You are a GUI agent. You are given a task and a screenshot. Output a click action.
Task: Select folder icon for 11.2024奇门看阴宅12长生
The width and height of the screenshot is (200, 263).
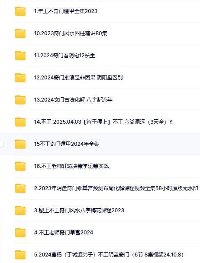pos(20,56)
